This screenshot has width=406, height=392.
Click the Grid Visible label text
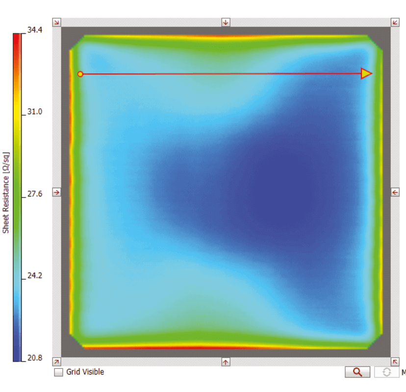85,372
